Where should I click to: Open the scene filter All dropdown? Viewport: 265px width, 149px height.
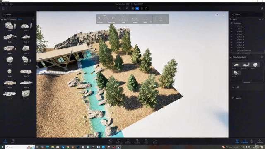(261, 19)
